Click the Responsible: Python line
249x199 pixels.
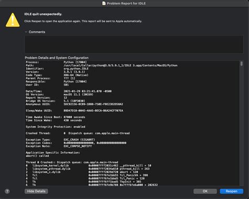click(56, 81)
